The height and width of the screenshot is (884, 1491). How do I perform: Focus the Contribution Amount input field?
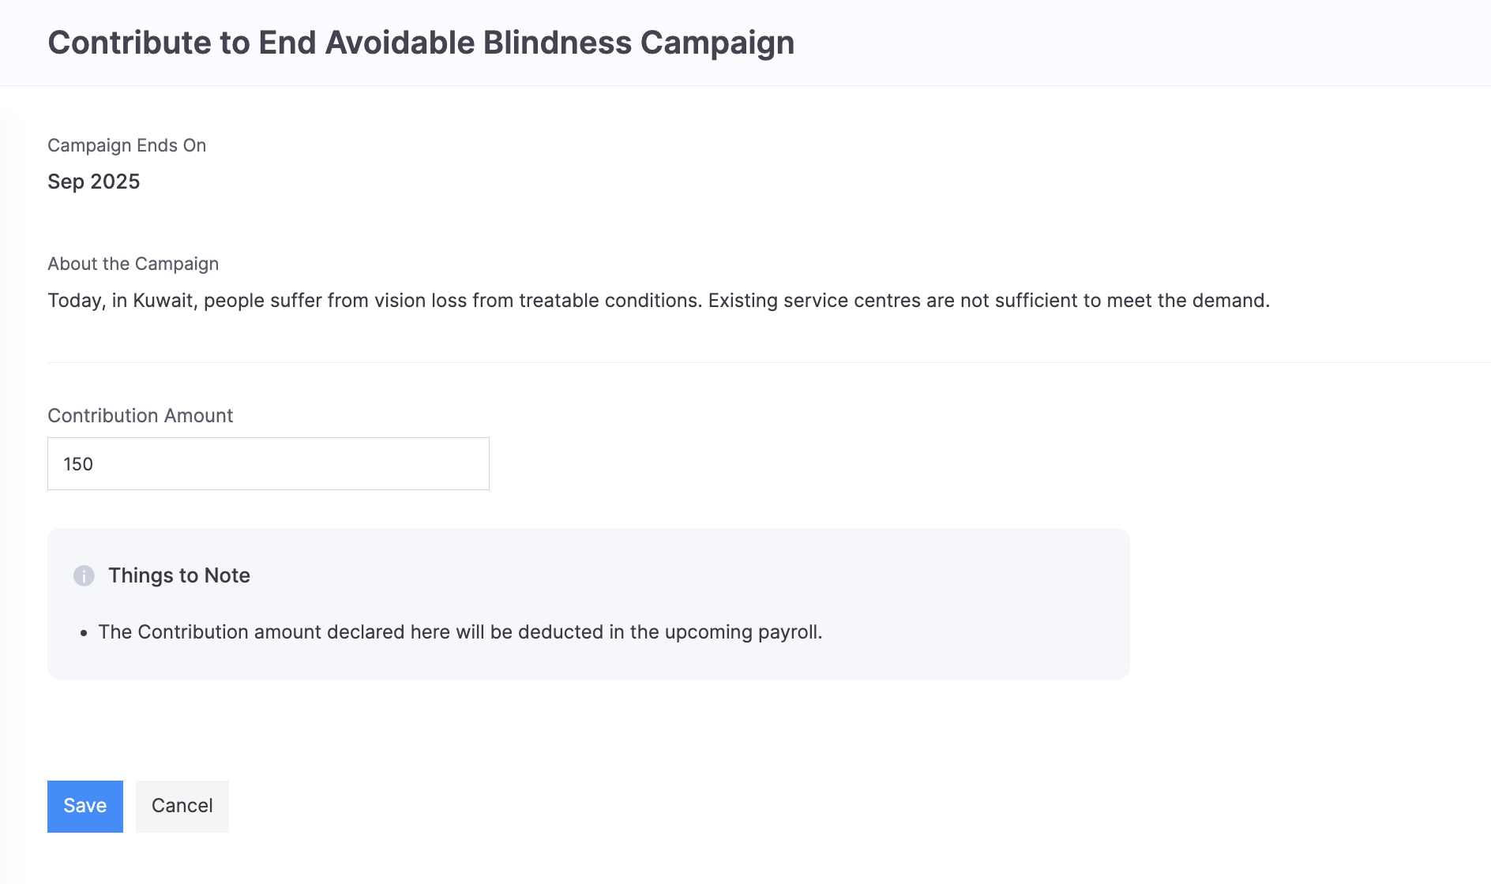coord(268,463)
